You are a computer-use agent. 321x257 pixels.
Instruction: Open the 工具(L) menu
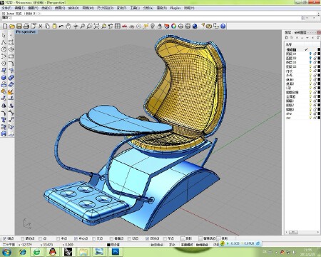135,8
